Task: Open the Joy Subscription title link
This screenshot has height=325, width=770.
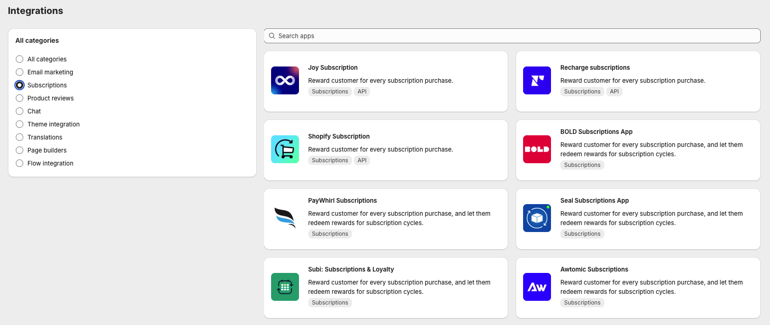Action: pyautogui.click(x=332, y=67)
